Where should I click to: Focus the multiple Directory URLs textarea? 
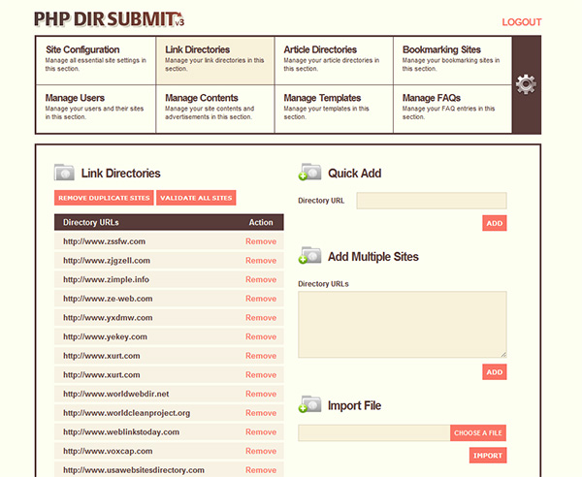click(x=402, y=325)
